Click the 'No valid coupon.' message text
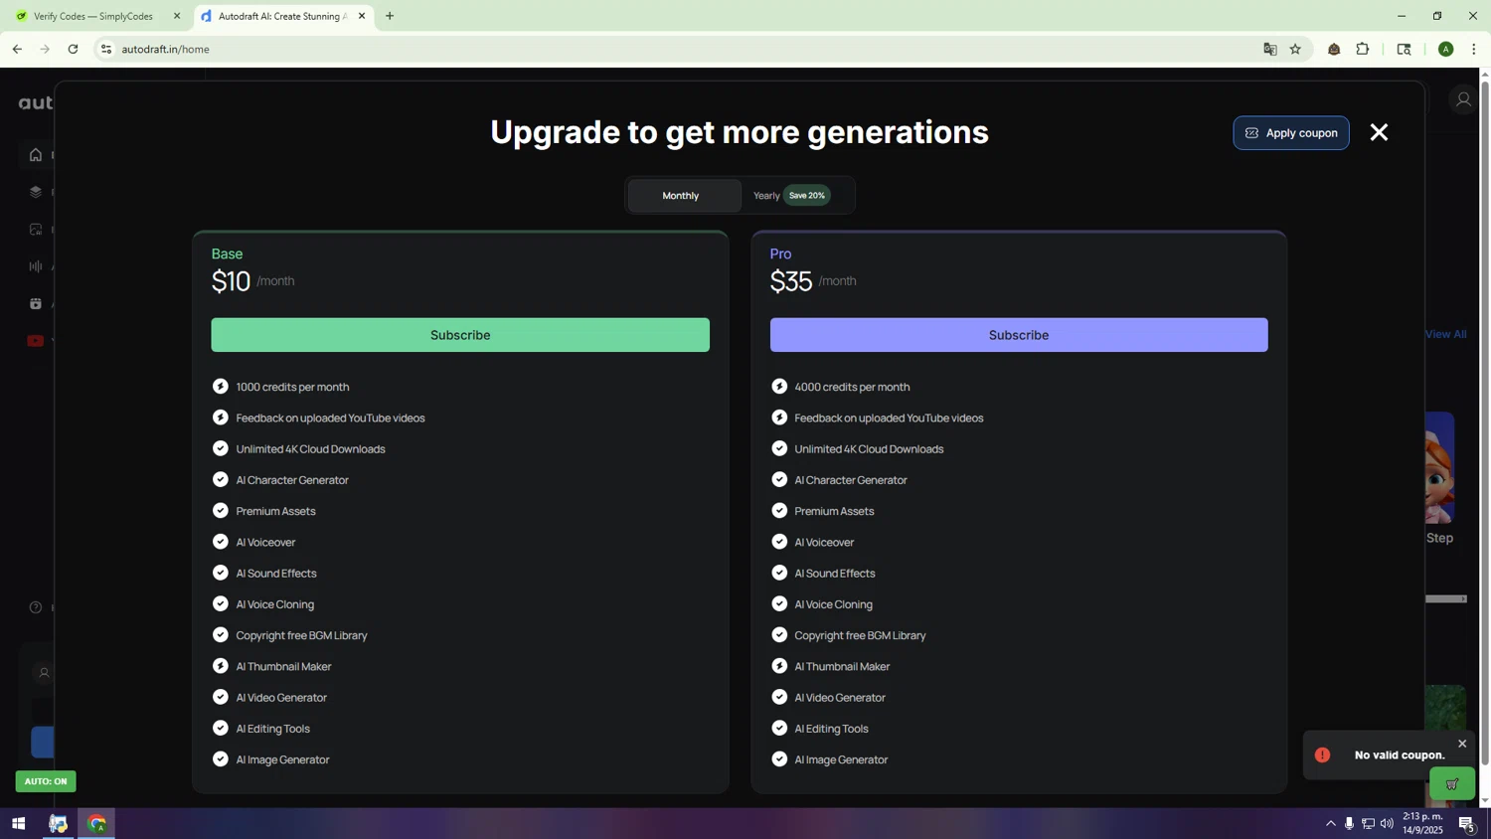 click(1400, 755)
